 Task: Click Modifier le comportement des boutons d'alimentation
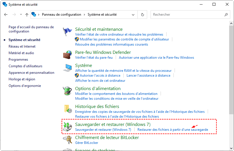pyautogui.click(x=116, y=93)
